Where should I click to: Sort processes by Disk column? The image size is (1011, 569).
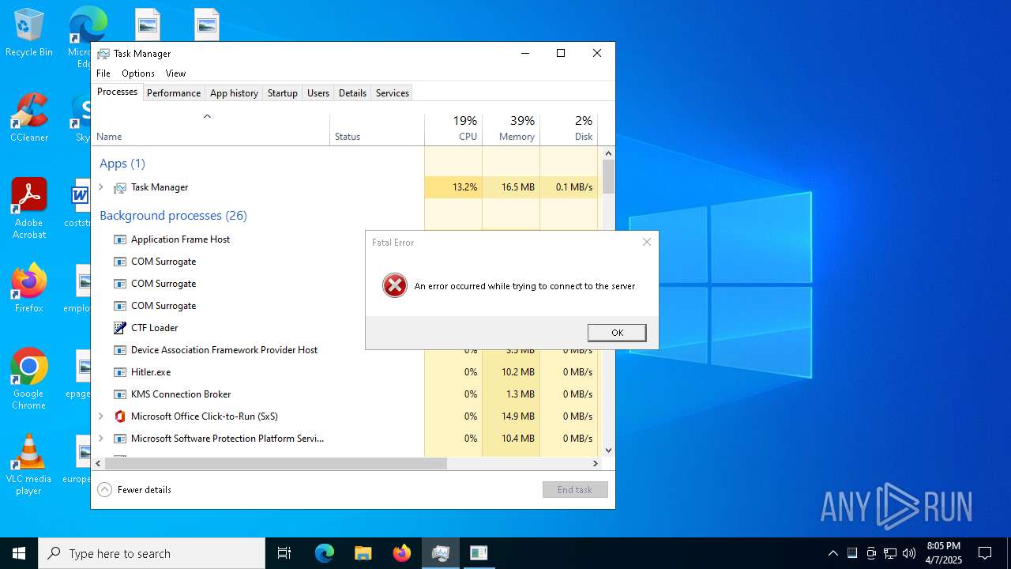[x=569, y=130]
